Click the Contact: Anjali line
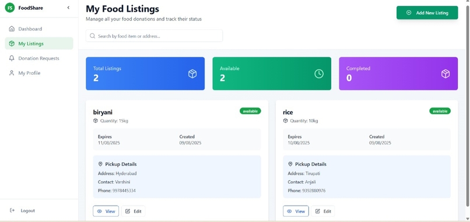Screen dimensions: 470x222 pos(301,182)
